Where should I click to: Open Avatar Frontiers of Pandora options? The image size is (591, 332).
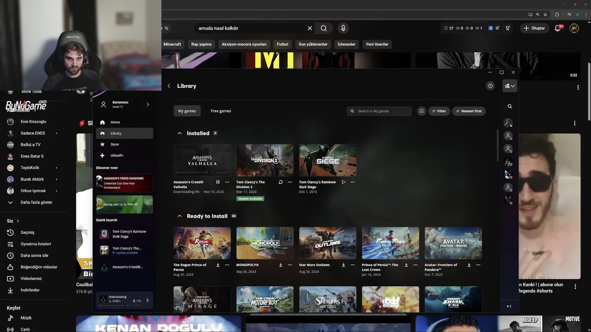click(478, 265)
